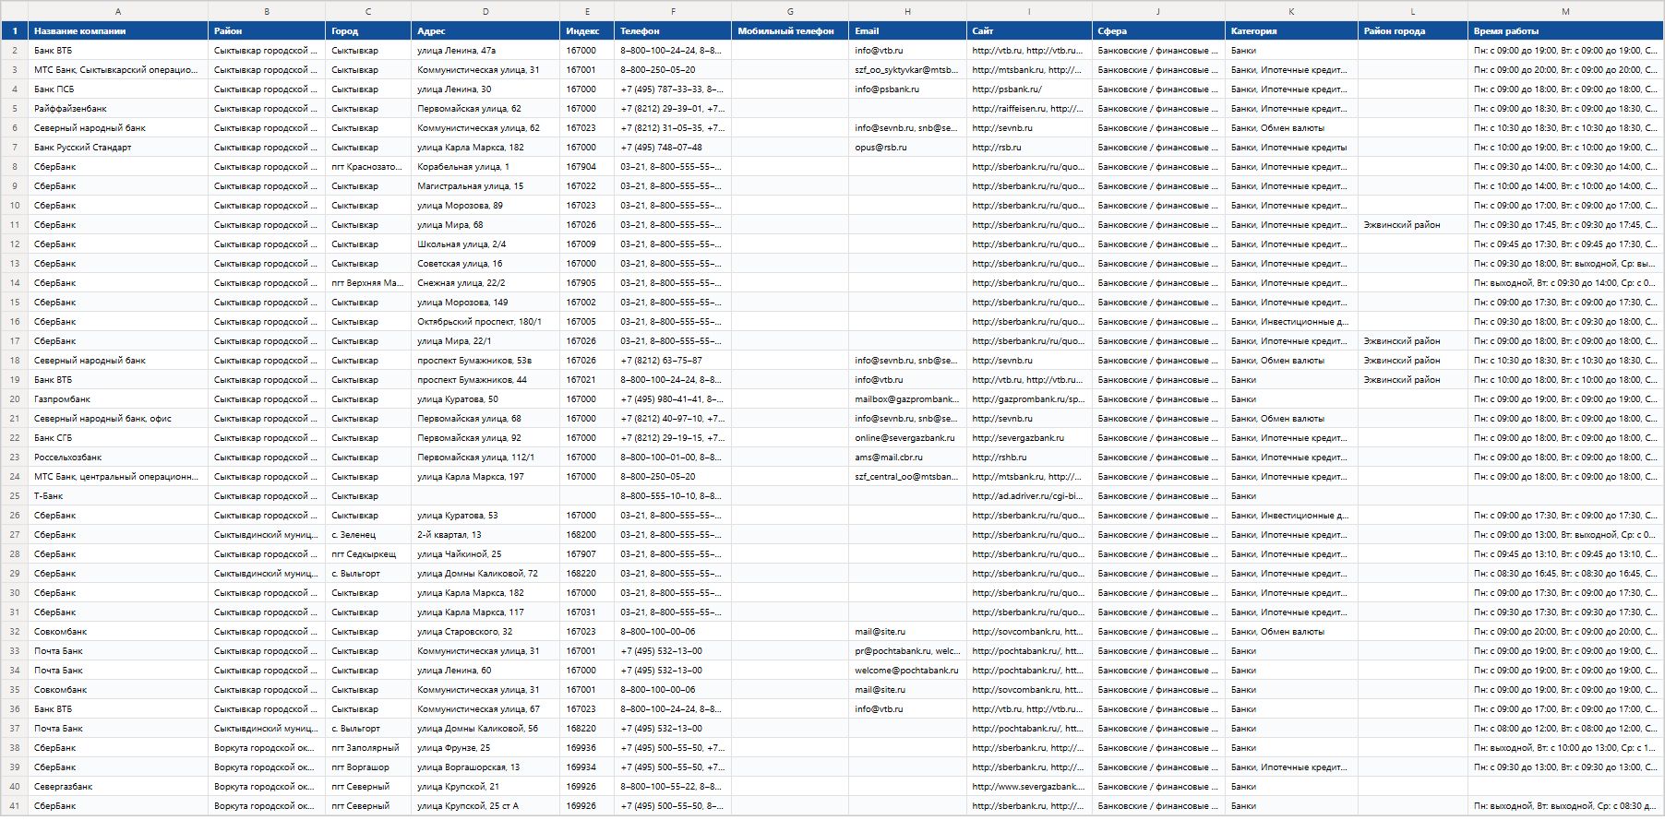
Task: Click the 'Сфера' header cell
Action: point(1158,31)
